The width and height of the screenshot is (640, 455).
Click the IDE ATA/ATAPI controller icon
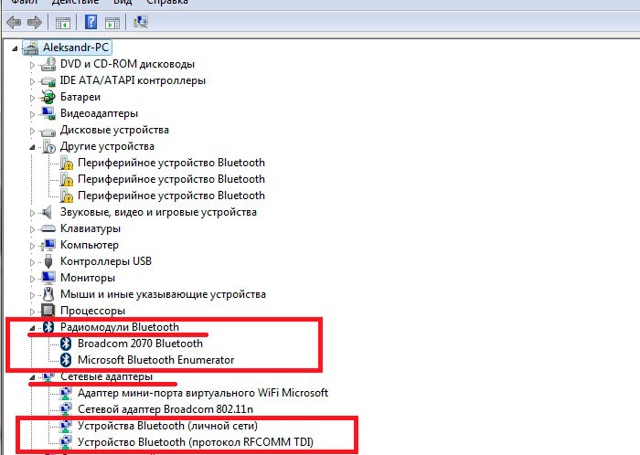click(x=48, y=81)
